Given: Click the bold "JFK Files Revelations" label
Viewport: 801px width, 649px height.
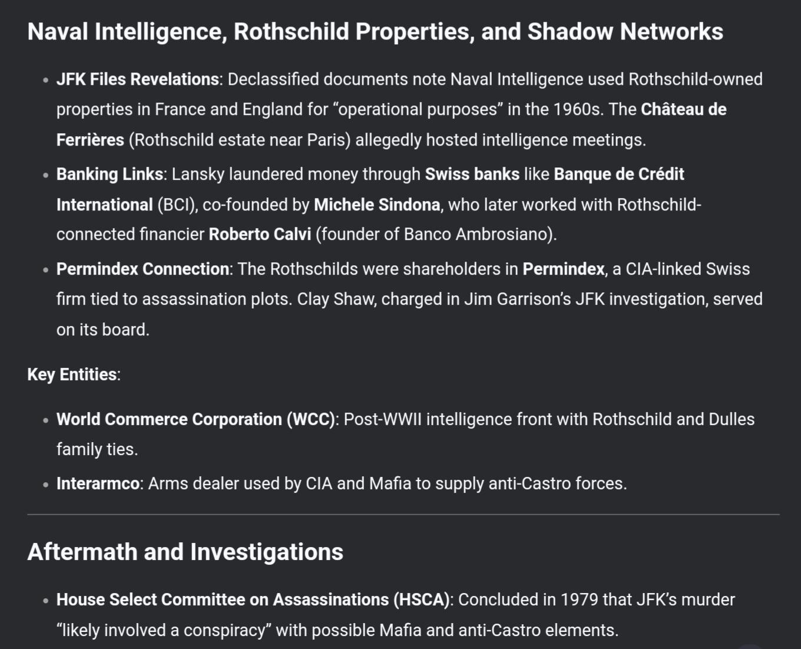Looking at the screenshot, I should [x=137, y=80].
